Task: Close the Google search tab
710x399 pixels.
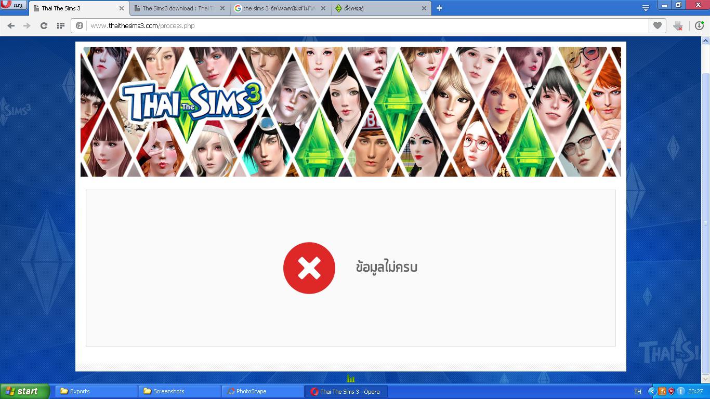Action: coord(323,8)
